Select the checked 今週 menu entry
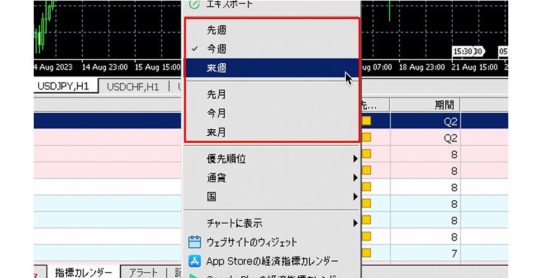The width and height of the screenshot is (535, 278). point(271,49)
